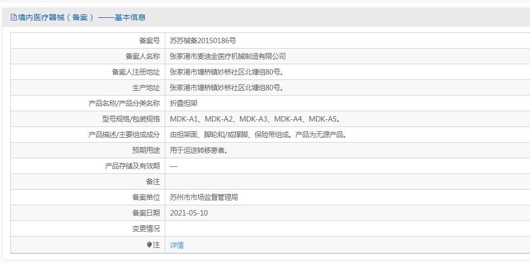Click the 型号规格/包装规格 label
530x269 pixels.
click(131, 119)
